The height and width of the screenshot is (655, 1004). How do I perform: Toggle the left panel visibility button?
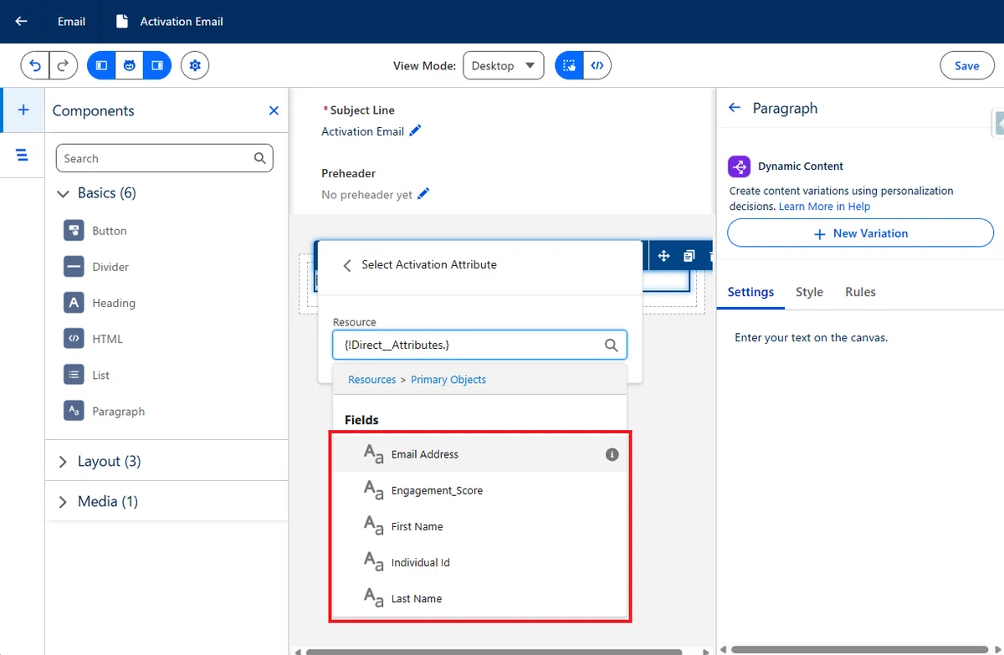click(x=101, y=65)
